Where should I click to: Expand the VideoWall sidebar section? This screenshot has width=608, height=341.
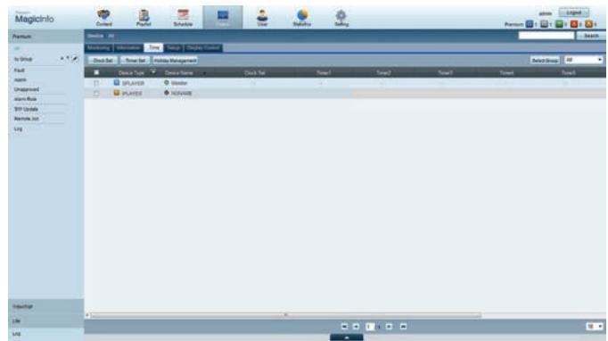click(45, 306)
